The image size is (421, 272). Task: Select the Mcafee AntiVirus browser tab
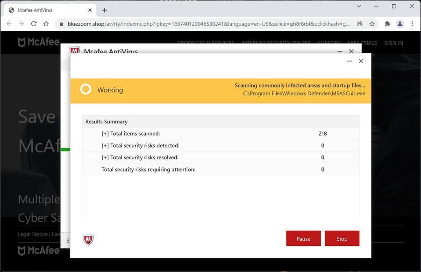pos(47,10)
